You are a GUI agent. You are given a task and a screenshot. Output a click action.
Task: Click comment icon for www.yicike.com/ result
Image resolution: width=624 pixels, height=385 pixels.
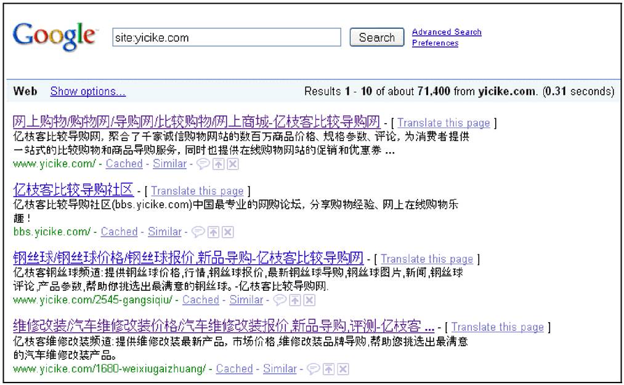(203, 164)
